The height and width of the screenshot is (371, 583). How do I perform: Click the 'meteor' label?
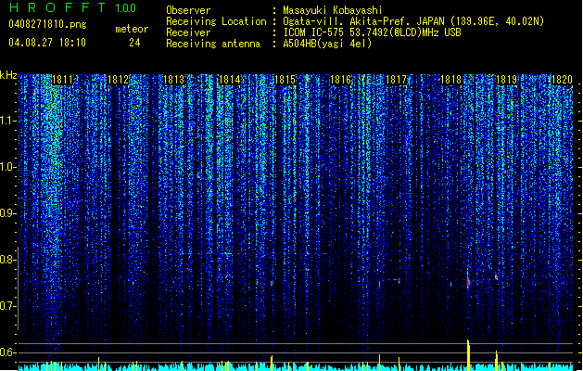[x=132, y=29]
